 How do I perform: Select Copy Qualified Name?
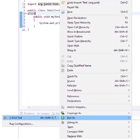(x=96, y=66)
